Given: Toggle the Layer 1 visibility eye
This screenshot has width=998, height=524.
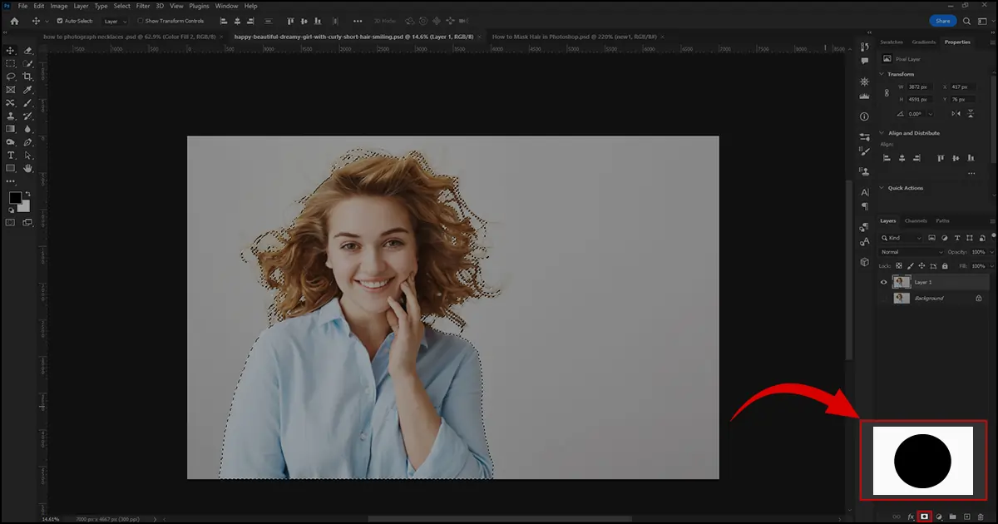Looking at the screenshot, I should pos(883,282).
